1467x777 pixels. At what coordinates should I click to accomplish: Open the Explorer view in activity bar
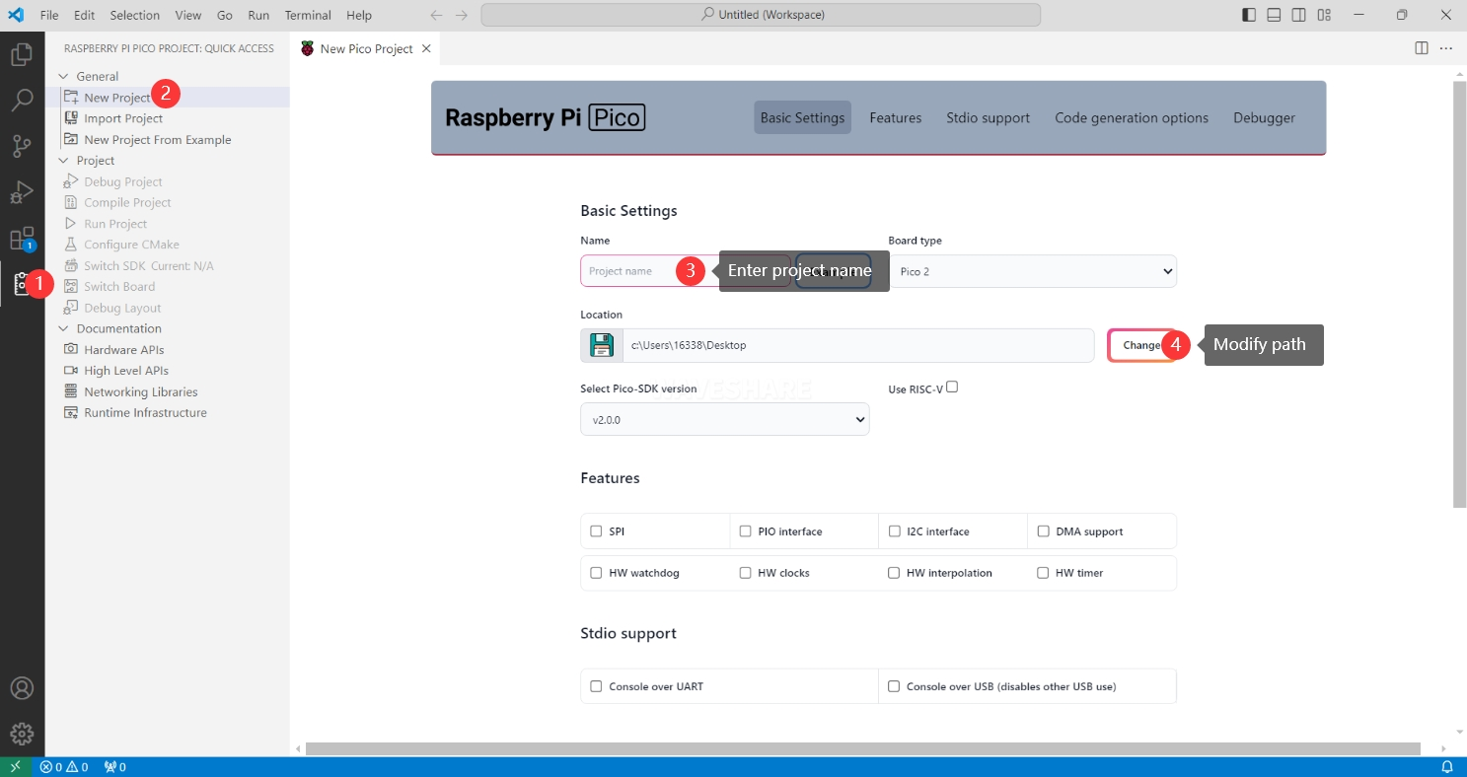point(22,54)
